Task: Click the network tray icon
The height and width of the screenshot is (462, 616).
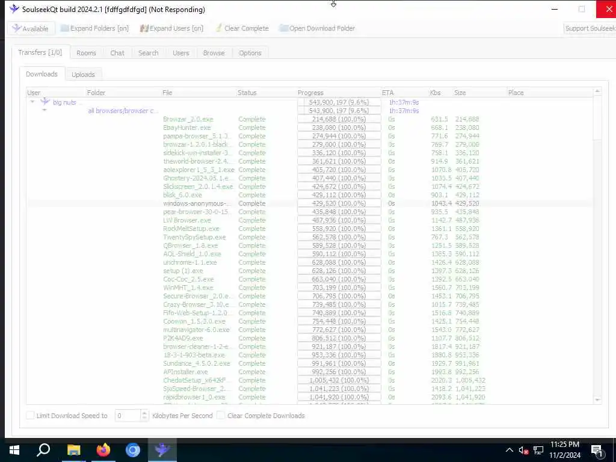Action: (x=538, y=451)
